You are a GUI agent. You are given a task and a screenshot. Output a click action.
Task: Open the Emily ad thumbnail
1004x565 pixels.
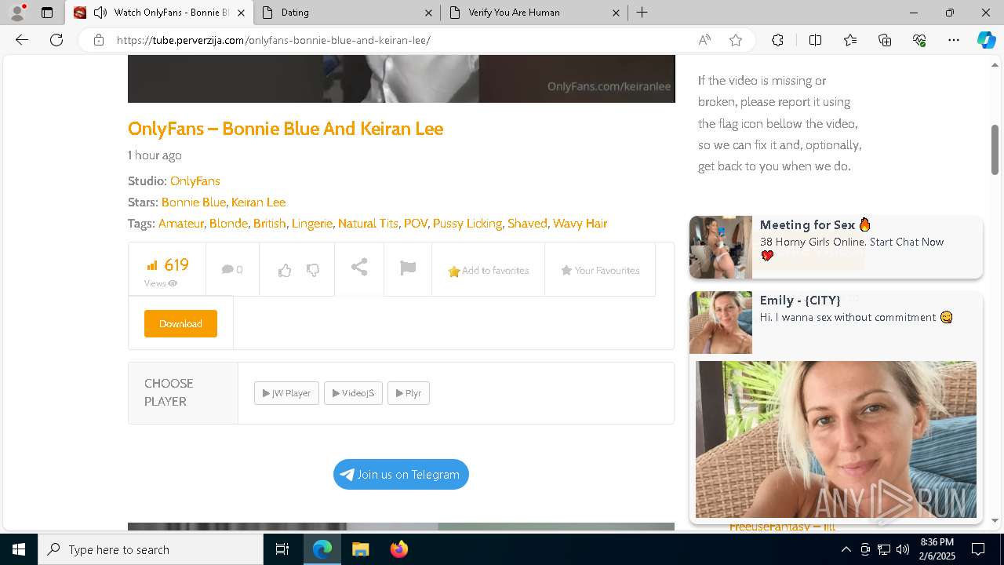pyautogui.click(x=721, y=323)
